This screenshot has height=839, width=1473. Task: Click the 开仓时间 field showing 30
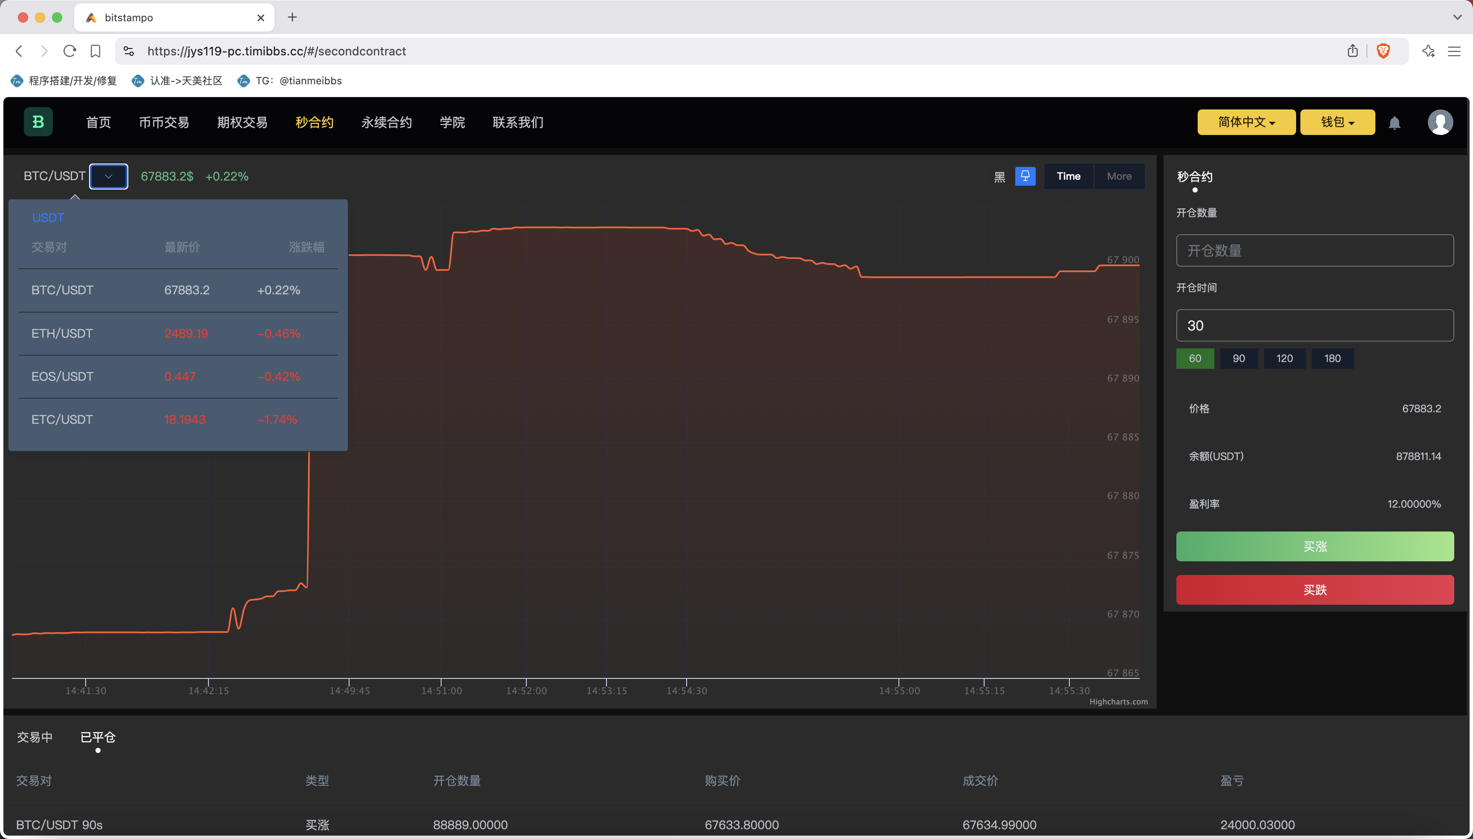[1314, 325]
